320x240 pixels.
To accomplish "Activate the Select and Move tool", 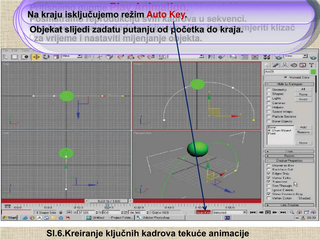I will coord(36,57).
